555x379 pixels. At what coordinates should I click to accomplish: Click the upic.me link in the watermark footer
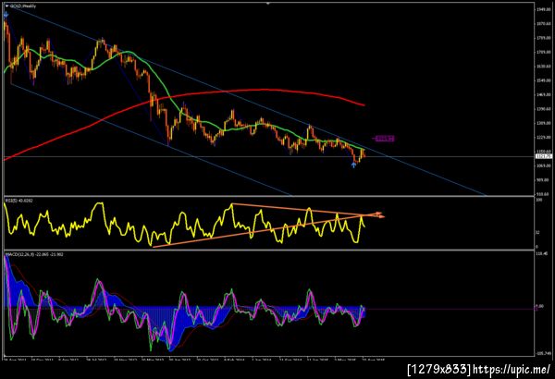click(x=512, y=370)
